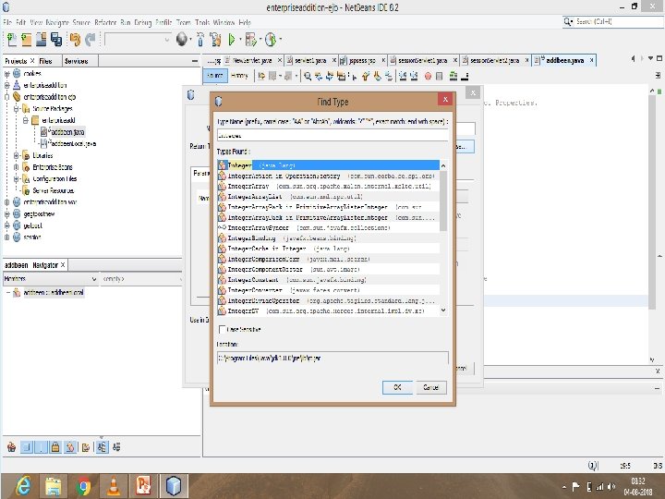Click the Type Name input field
This screenshot has width=665, height=499.
(332, 135)
